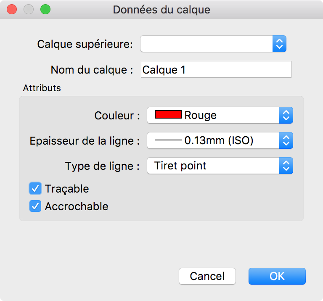Open the Tiret point line type dropdown
The height and width of the screenshot is (301, 323).
click(x=213, y=166)
